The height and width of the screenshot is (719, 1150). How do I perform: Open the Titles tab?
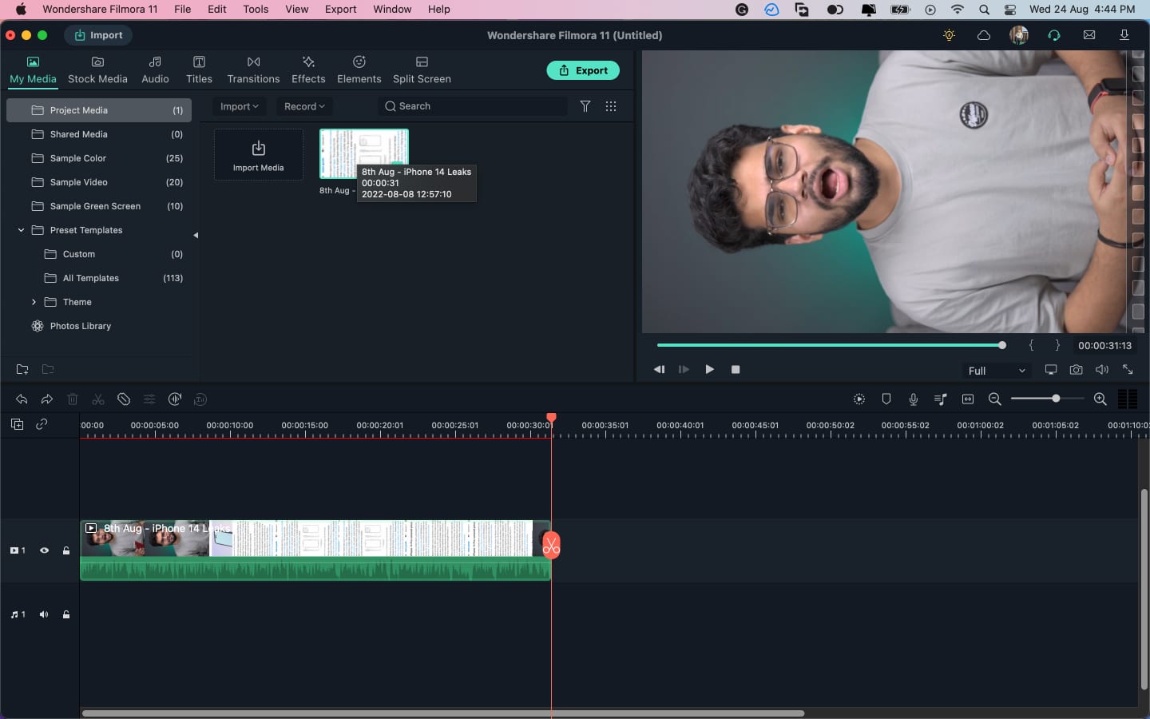pos(199,70)
